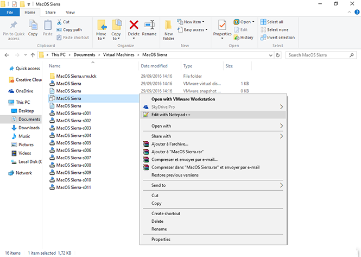Click the red Delete X icon
Image resolution: width=361 pixels, height=257 pixels.
(x=134, y=25)
